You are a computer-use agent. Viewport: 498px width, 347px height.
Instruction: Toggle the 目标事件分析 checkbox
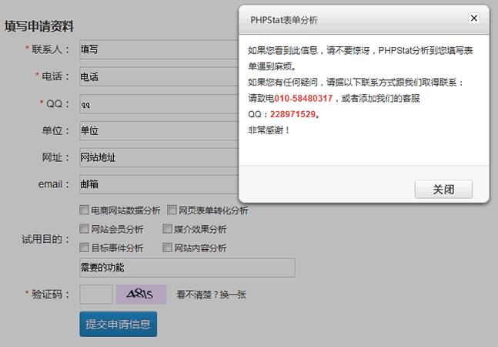tap(84, 248)
